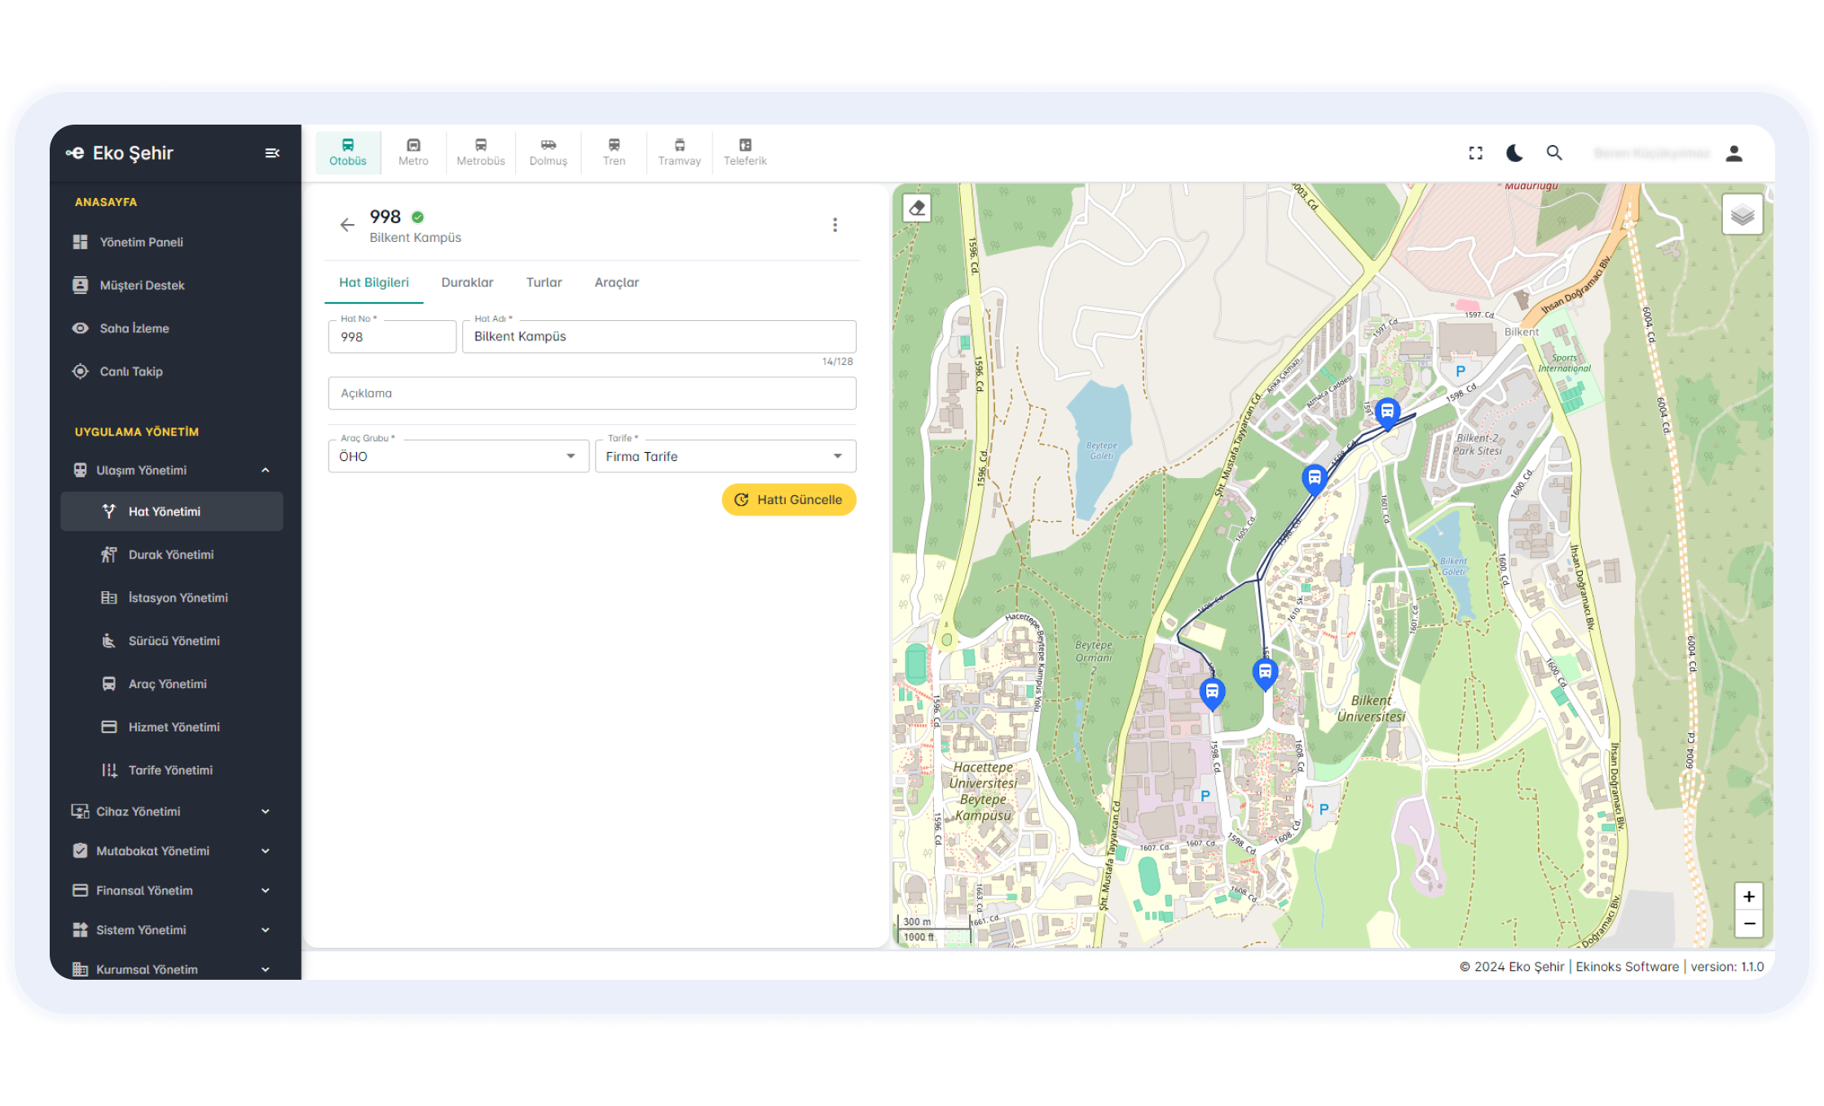This screenshot has width=1824, height=1106.
Task: Click the Hattı Güncelle button
Action: [788, 500]
